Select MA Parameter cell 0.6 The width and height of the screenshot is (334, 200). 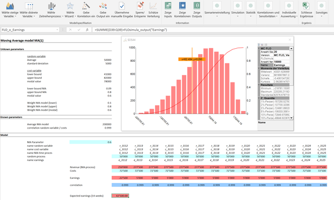pyautogui.click(x=91, y=142)
